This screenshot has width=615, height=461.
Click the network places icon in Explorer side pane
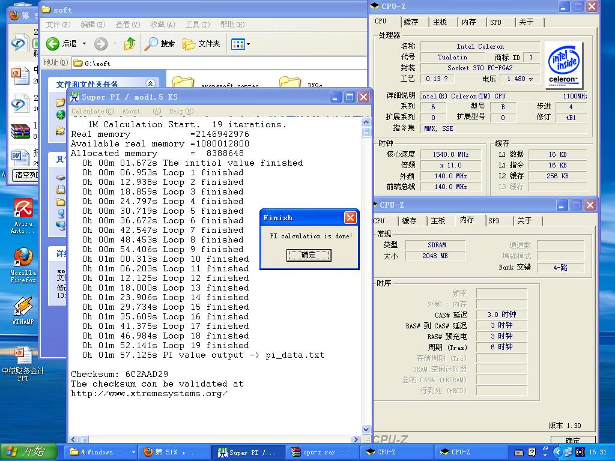tap(61, 226)
